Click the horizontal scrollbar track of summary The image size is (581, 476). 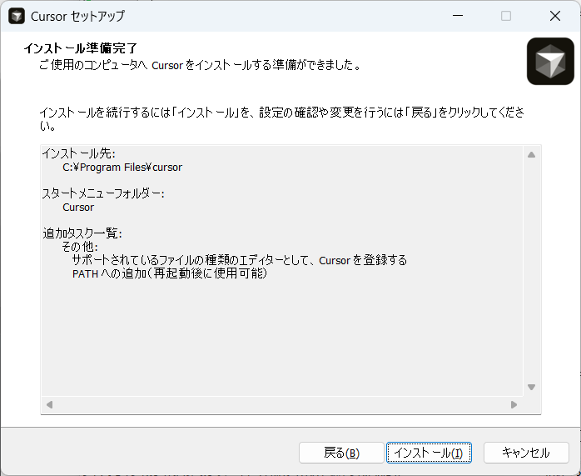coord(281,404)
